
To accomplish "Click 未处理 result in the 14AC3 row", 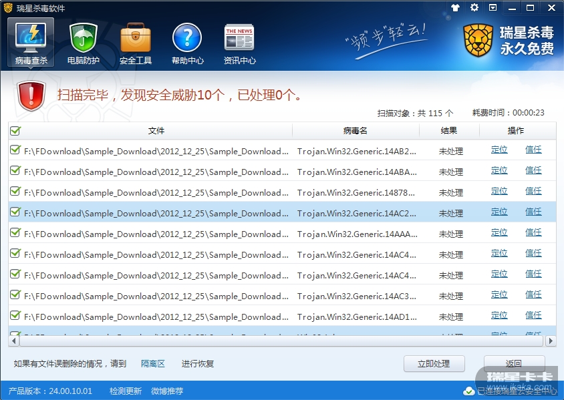I will [450, 296].
